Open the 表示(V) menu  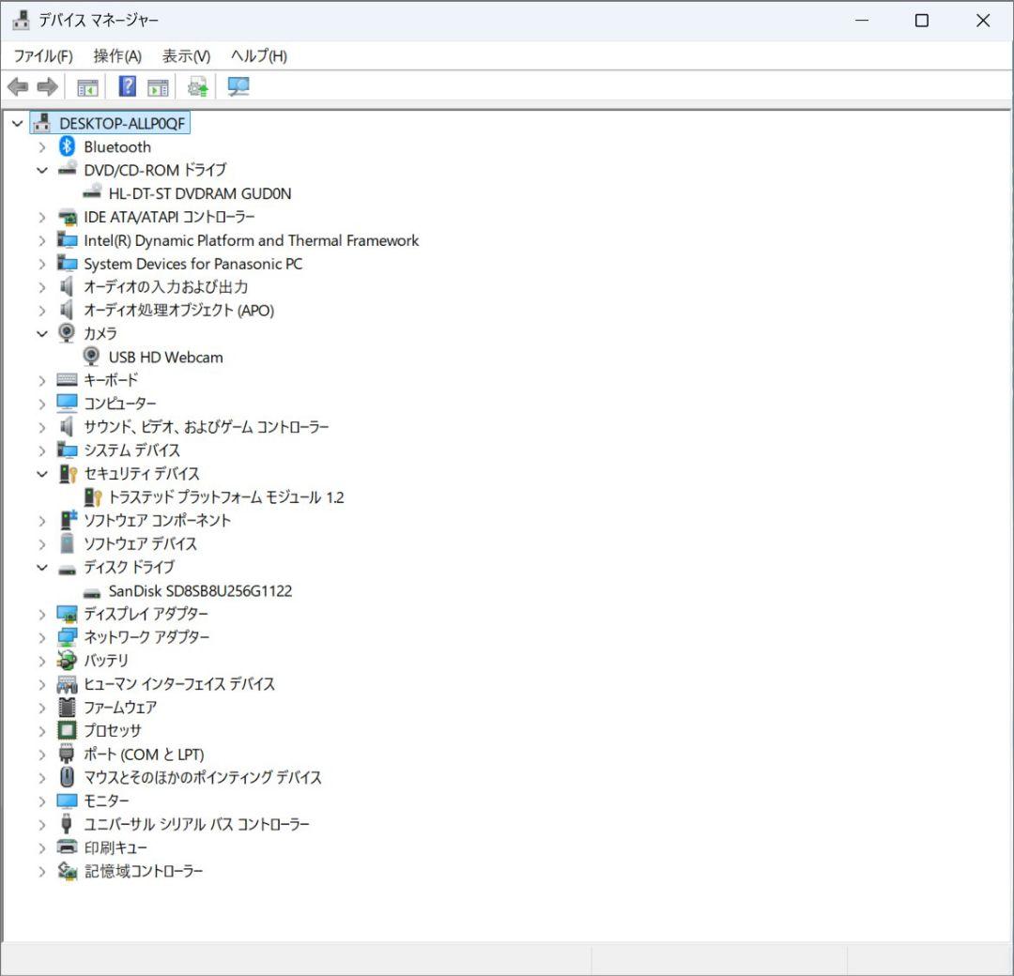pos(186,56)
